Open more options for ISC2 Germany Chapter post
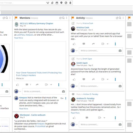 (x=59, y=85)
